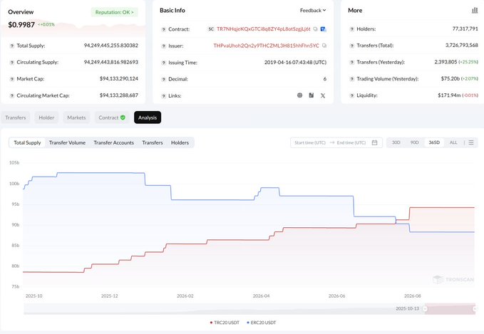Click the holders count 77,317,791

pos(465,28)
